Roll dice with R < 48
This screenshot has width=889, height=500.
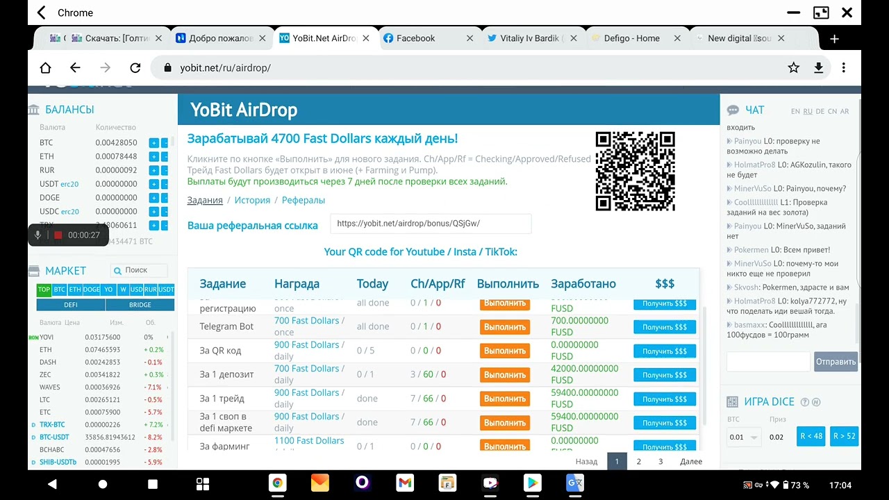pos(811,436)
